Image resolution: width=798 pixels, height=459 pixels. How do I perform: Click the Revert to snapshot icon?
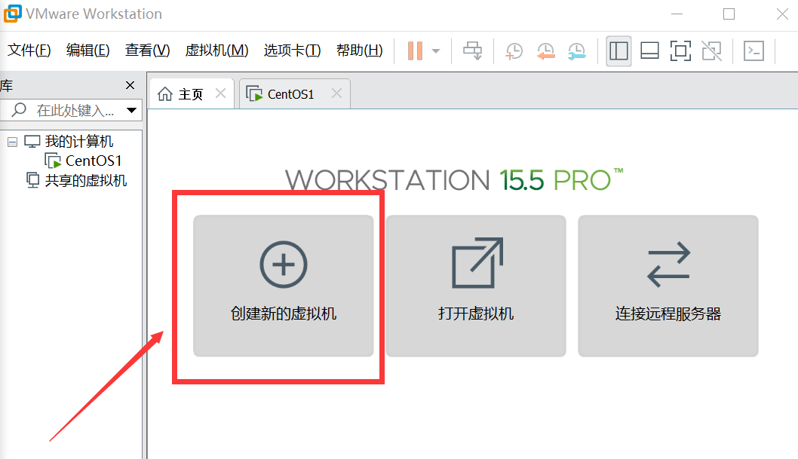pyautogui.click(x=545, y=50)
